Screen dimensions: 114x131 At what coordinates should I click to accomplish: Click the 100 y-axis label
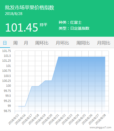pyautogui.click(x=8, y=86)
